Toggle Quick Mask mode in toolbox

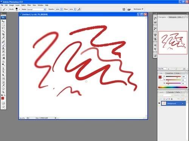3,103
